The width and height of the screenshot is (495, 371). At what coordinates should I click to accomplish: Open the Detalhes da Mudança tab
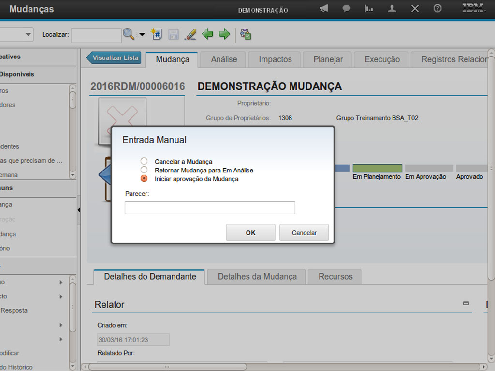(x=257, y=277)
